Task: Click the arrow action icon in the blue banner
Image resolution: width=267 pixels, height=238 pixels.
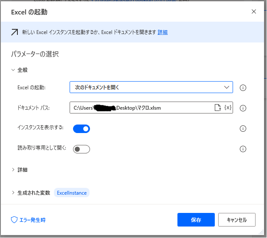Action: (15, 32)
